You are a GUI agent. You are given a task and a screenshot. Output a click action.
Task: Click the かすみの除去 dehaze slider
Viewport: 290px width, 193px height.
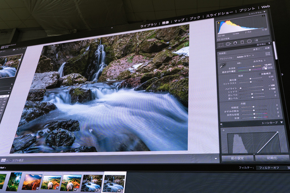point(254,110)
